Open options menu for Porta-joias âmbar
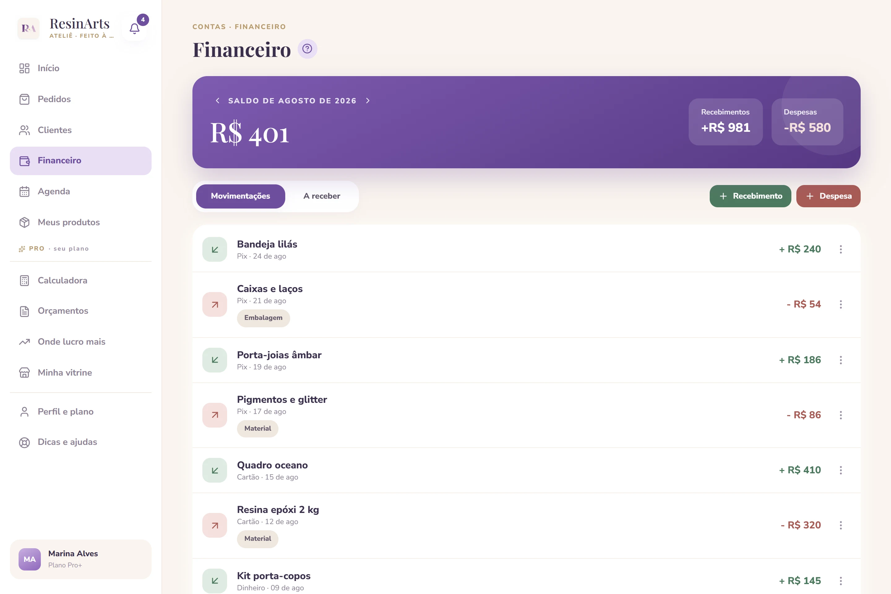 tap(841, 360)
